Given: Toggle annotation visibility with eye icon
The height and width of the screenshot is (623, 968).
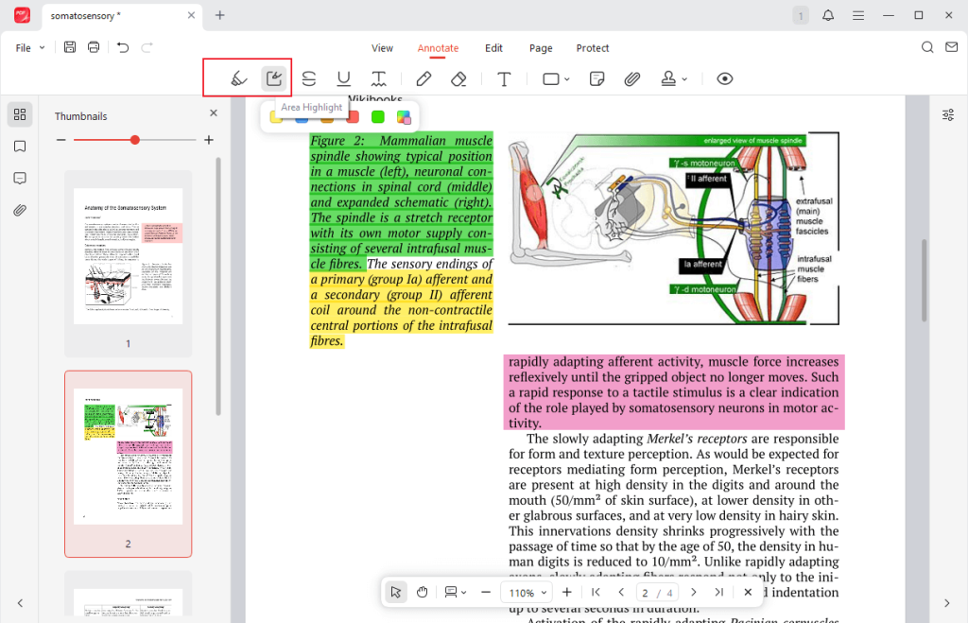Looking at the screenshot, I should click(x=724, y=79).
